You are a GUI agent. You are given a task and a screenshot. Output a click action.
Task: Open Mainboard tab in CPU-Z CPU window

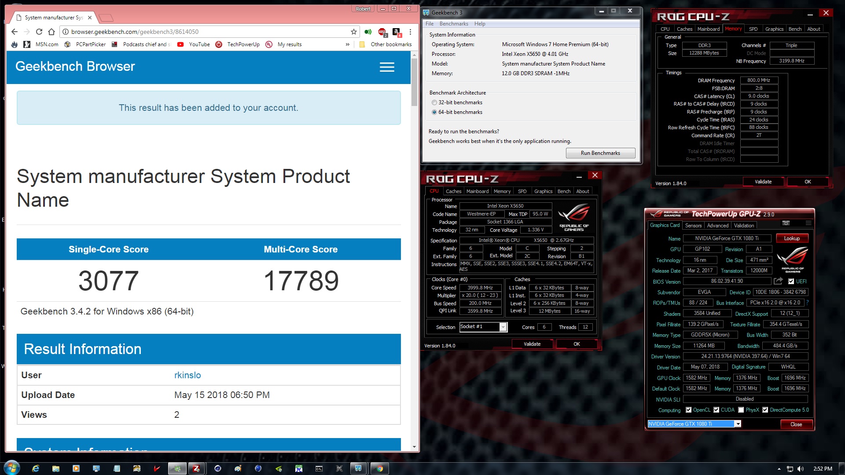click(478, 191)
